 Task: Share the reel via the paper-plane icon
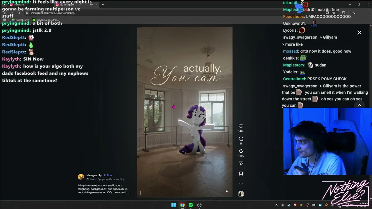(x=241, y=164)
